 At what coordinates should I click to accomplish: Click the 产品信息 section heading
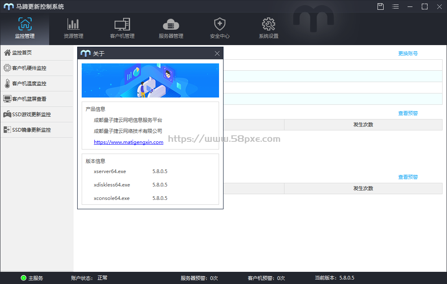[x=95, y=109]
